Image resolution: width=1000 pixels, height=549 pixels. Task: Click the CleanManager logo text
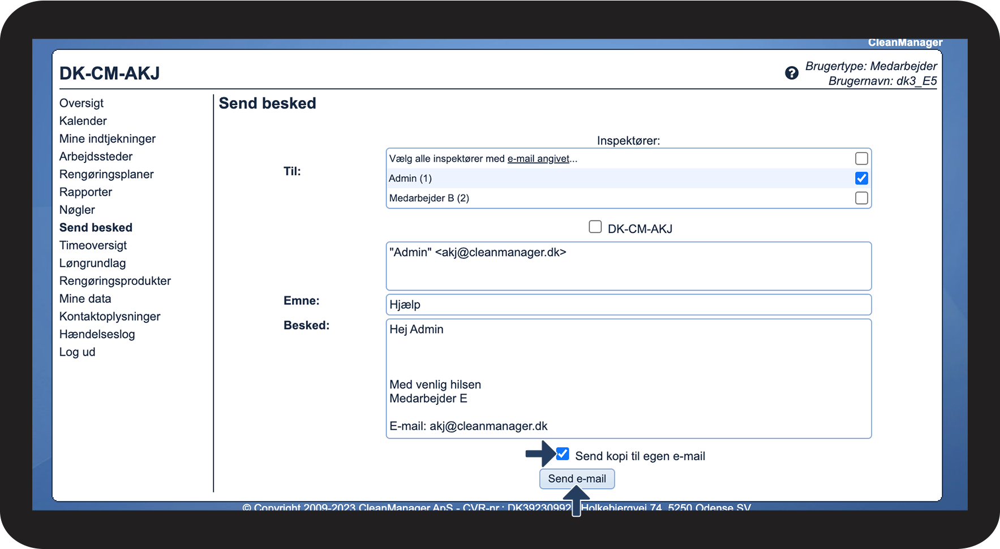[x=905, y=43]
